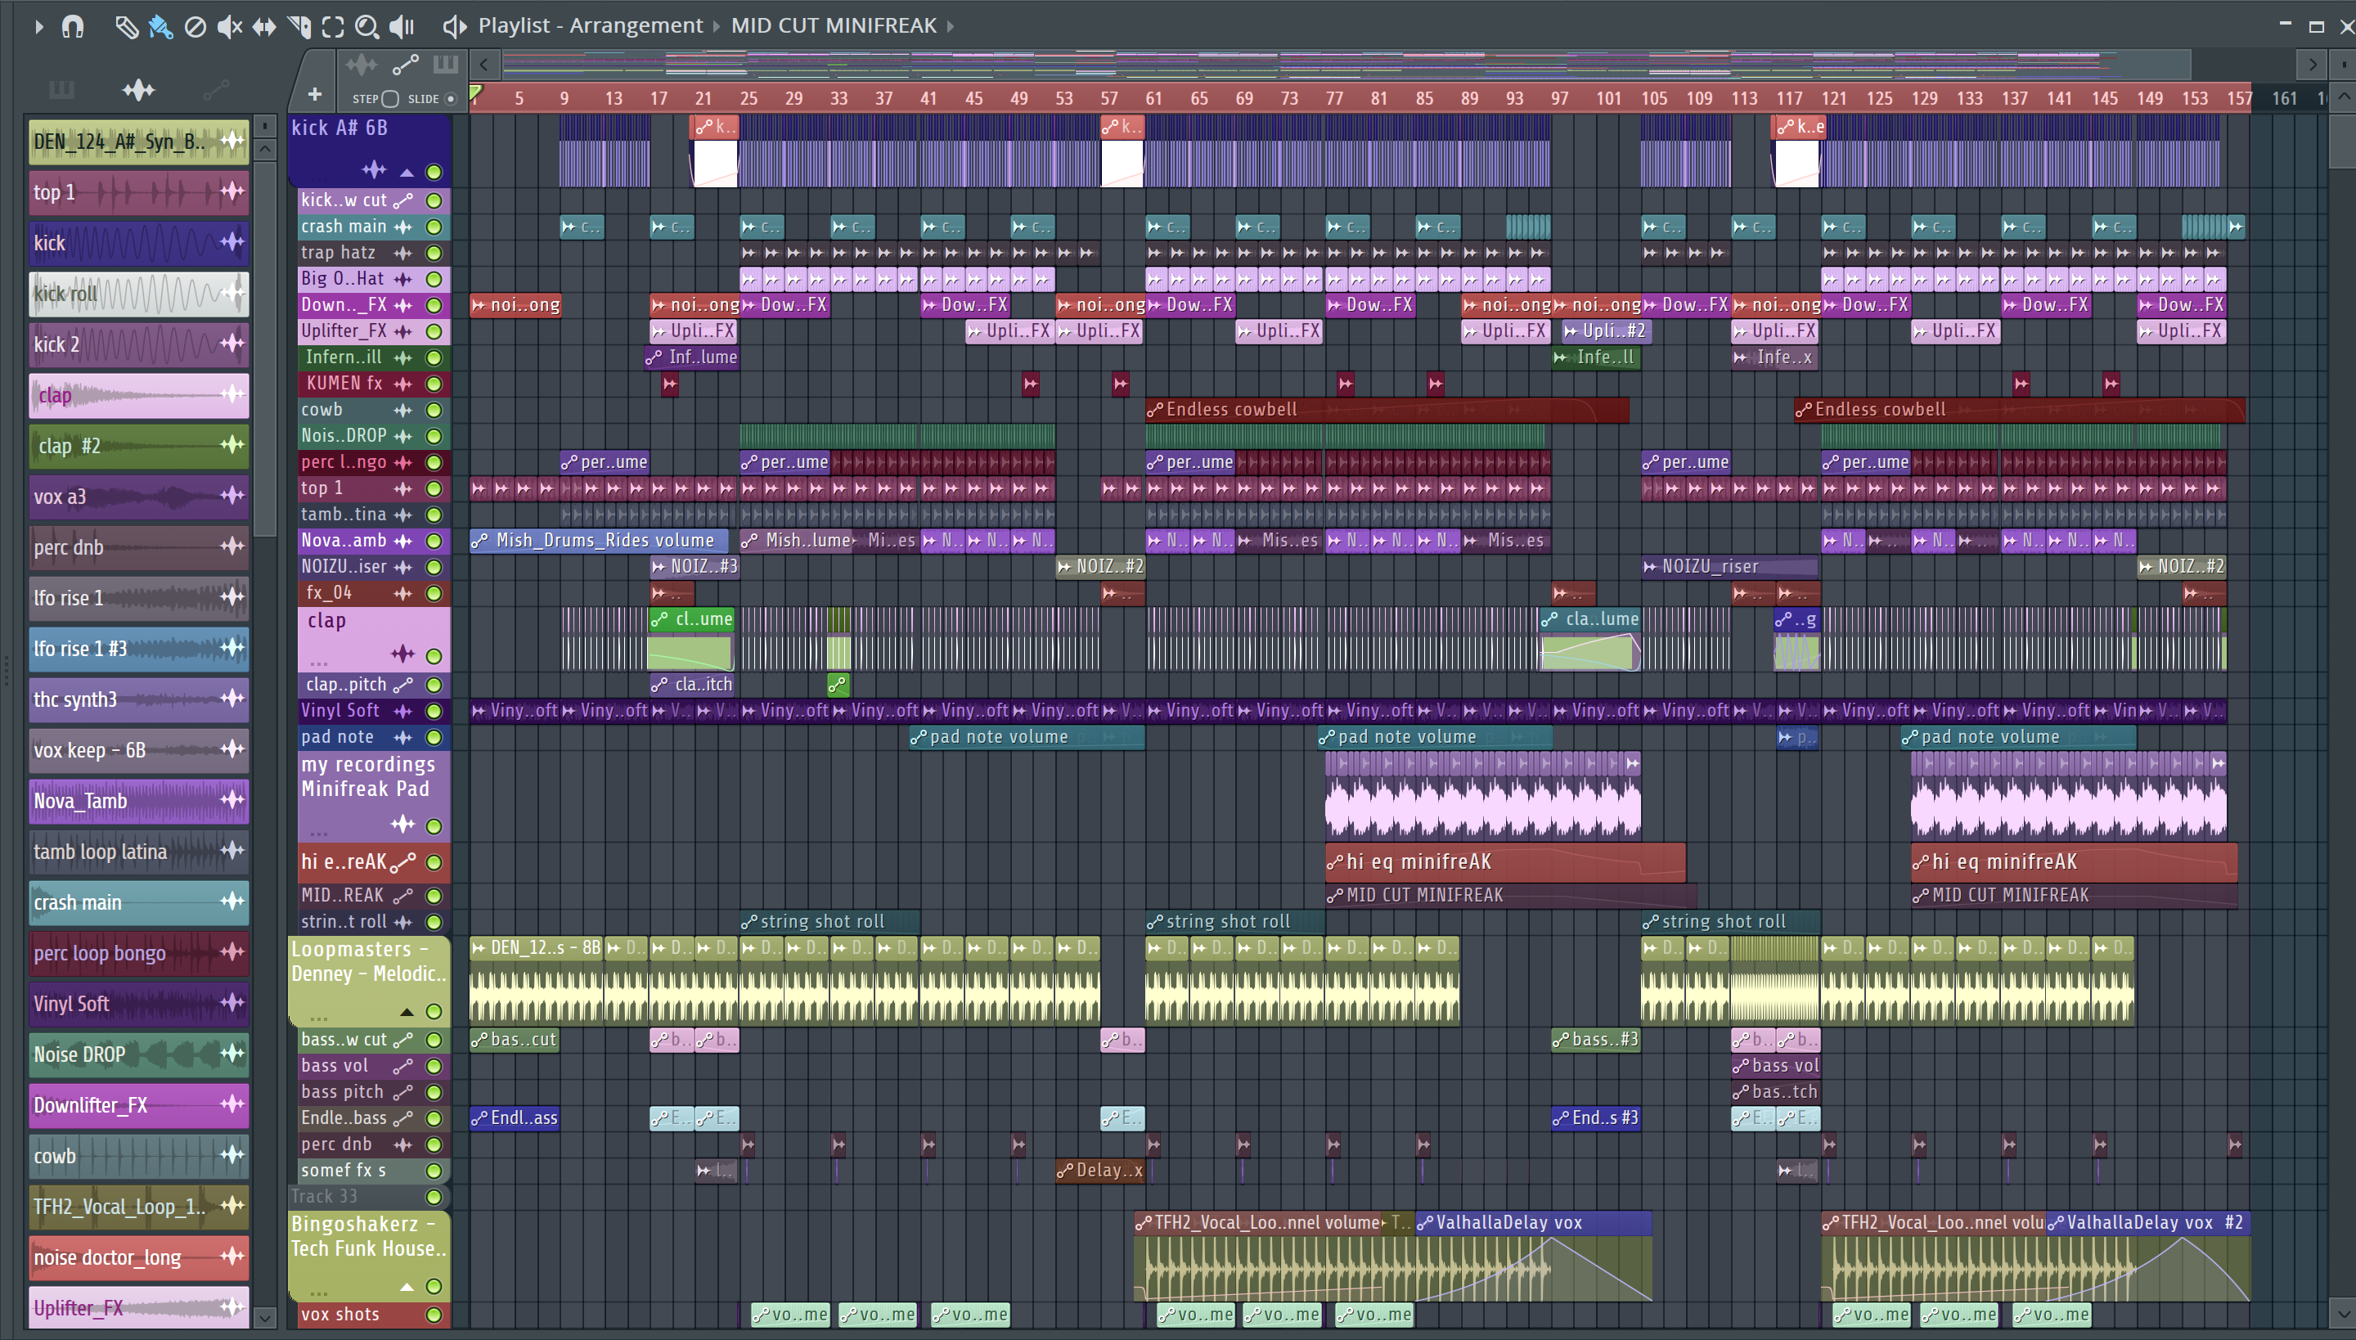Mute the Uplifter_FX track
The width and height of the screenshot is (2356, 1340).
pyautogui.click(x=434, y=331)
